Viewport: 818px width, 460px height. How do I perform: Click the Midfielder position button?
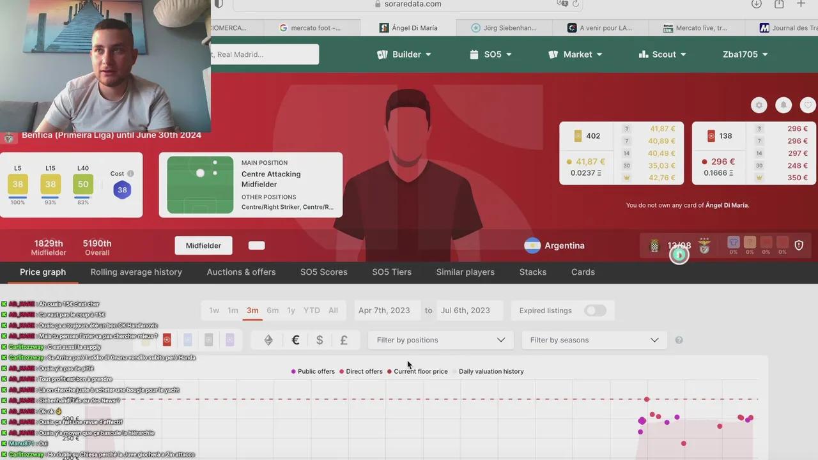(203, 245)
